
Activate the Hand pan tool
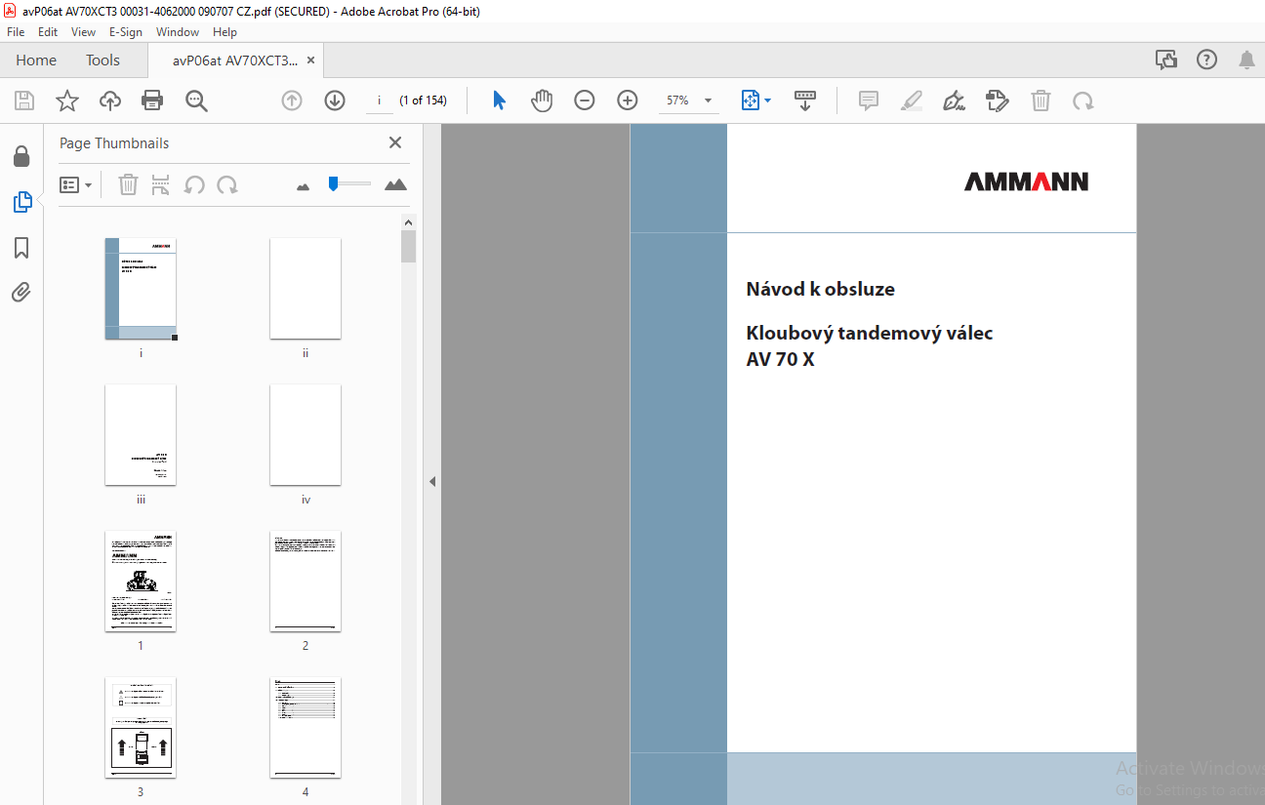[x=542, y=101]
